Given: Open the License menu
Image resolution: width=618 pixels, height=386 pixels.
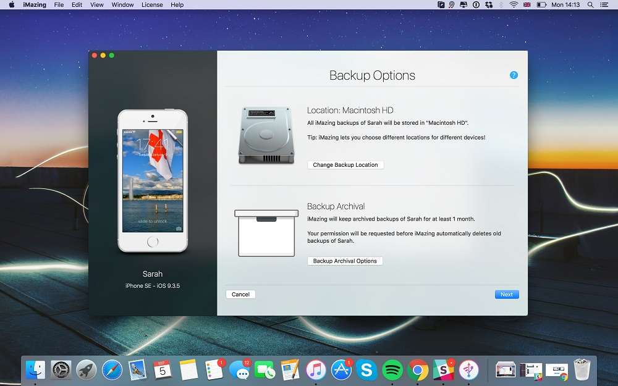Looking at the screenshot, I should point(151,4).
